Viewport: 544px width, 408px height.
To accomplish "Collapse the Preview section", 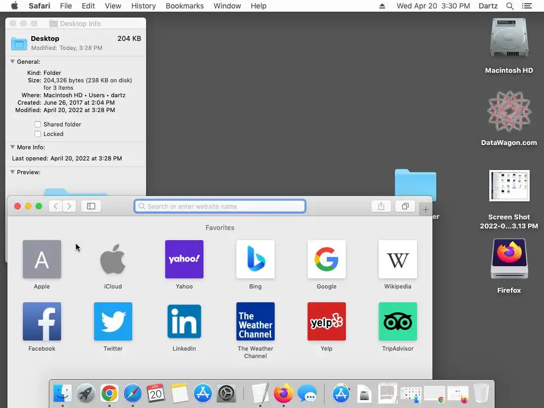I will coord(13,172).
